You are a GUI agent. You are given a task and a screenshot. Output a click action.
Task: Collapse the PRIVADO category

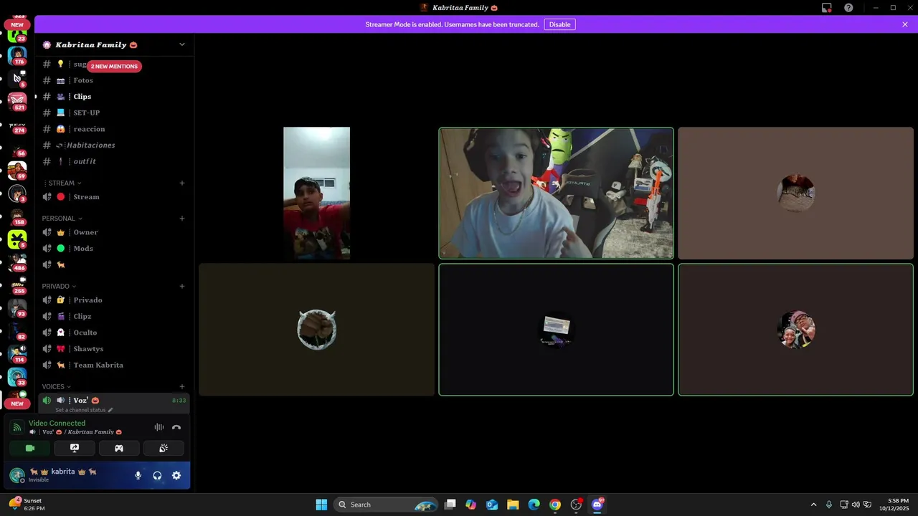pyautogui.click(x=60, y=286)
